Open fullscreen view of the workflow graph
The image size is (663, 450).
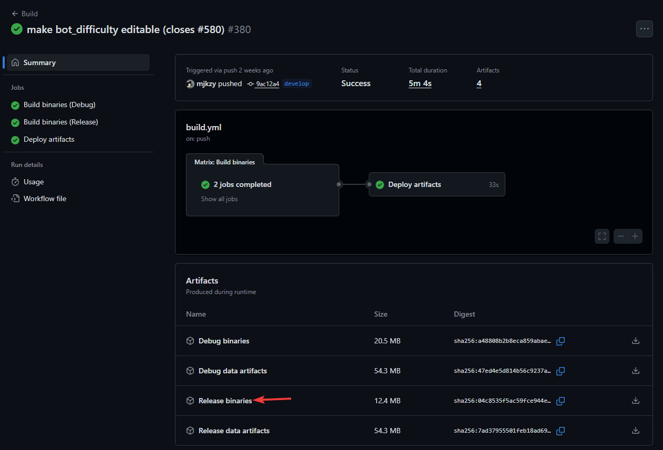[x=602, y=236]
